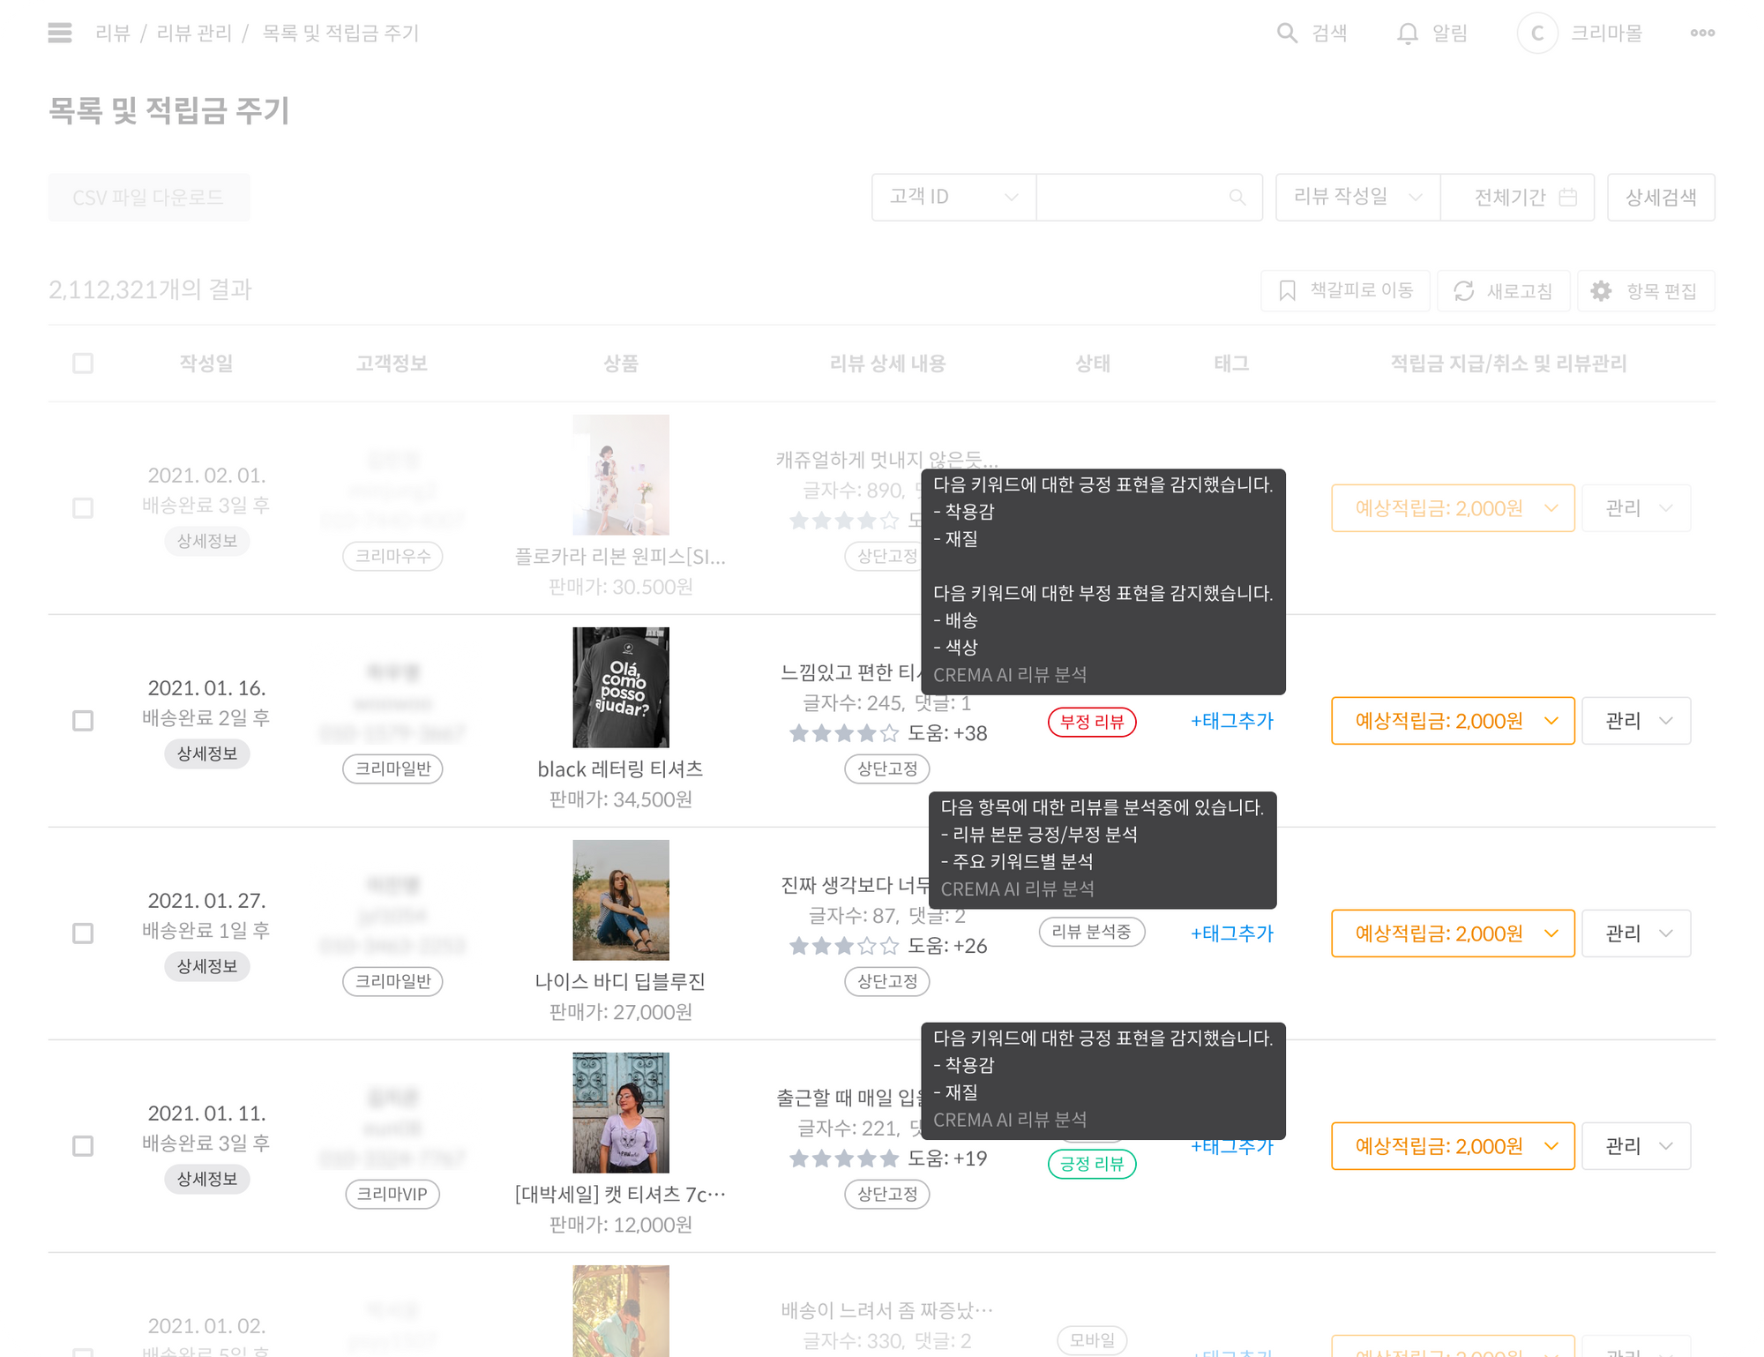Click the 상세검색 button
1764x1357 pixels.
[x=1661, y=197]
